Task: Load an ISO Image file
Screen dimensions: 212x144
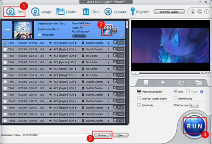Action: point(41,12)
